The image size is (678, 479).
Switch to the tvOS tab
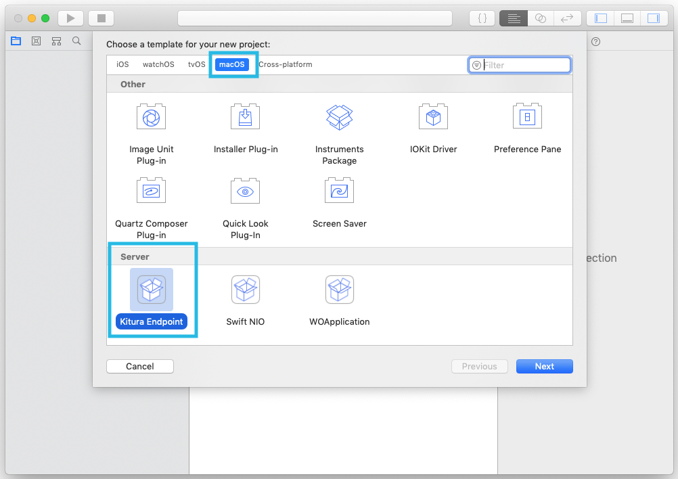196,64
